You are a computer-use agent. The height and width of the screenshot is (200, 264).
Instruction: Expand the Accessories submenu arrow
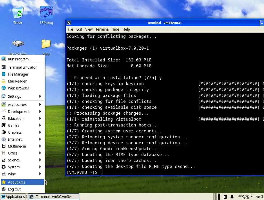40,104
